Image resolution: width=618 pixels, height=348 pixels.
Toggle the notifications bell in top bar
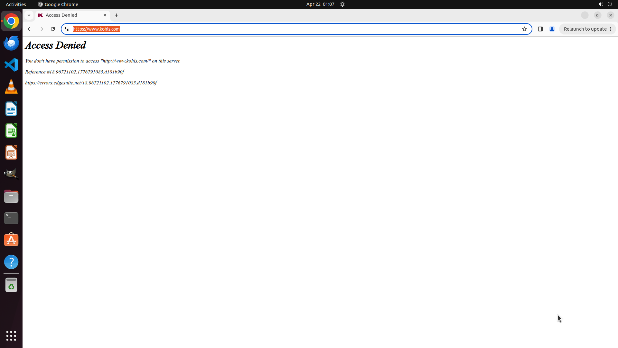[342, 4]
